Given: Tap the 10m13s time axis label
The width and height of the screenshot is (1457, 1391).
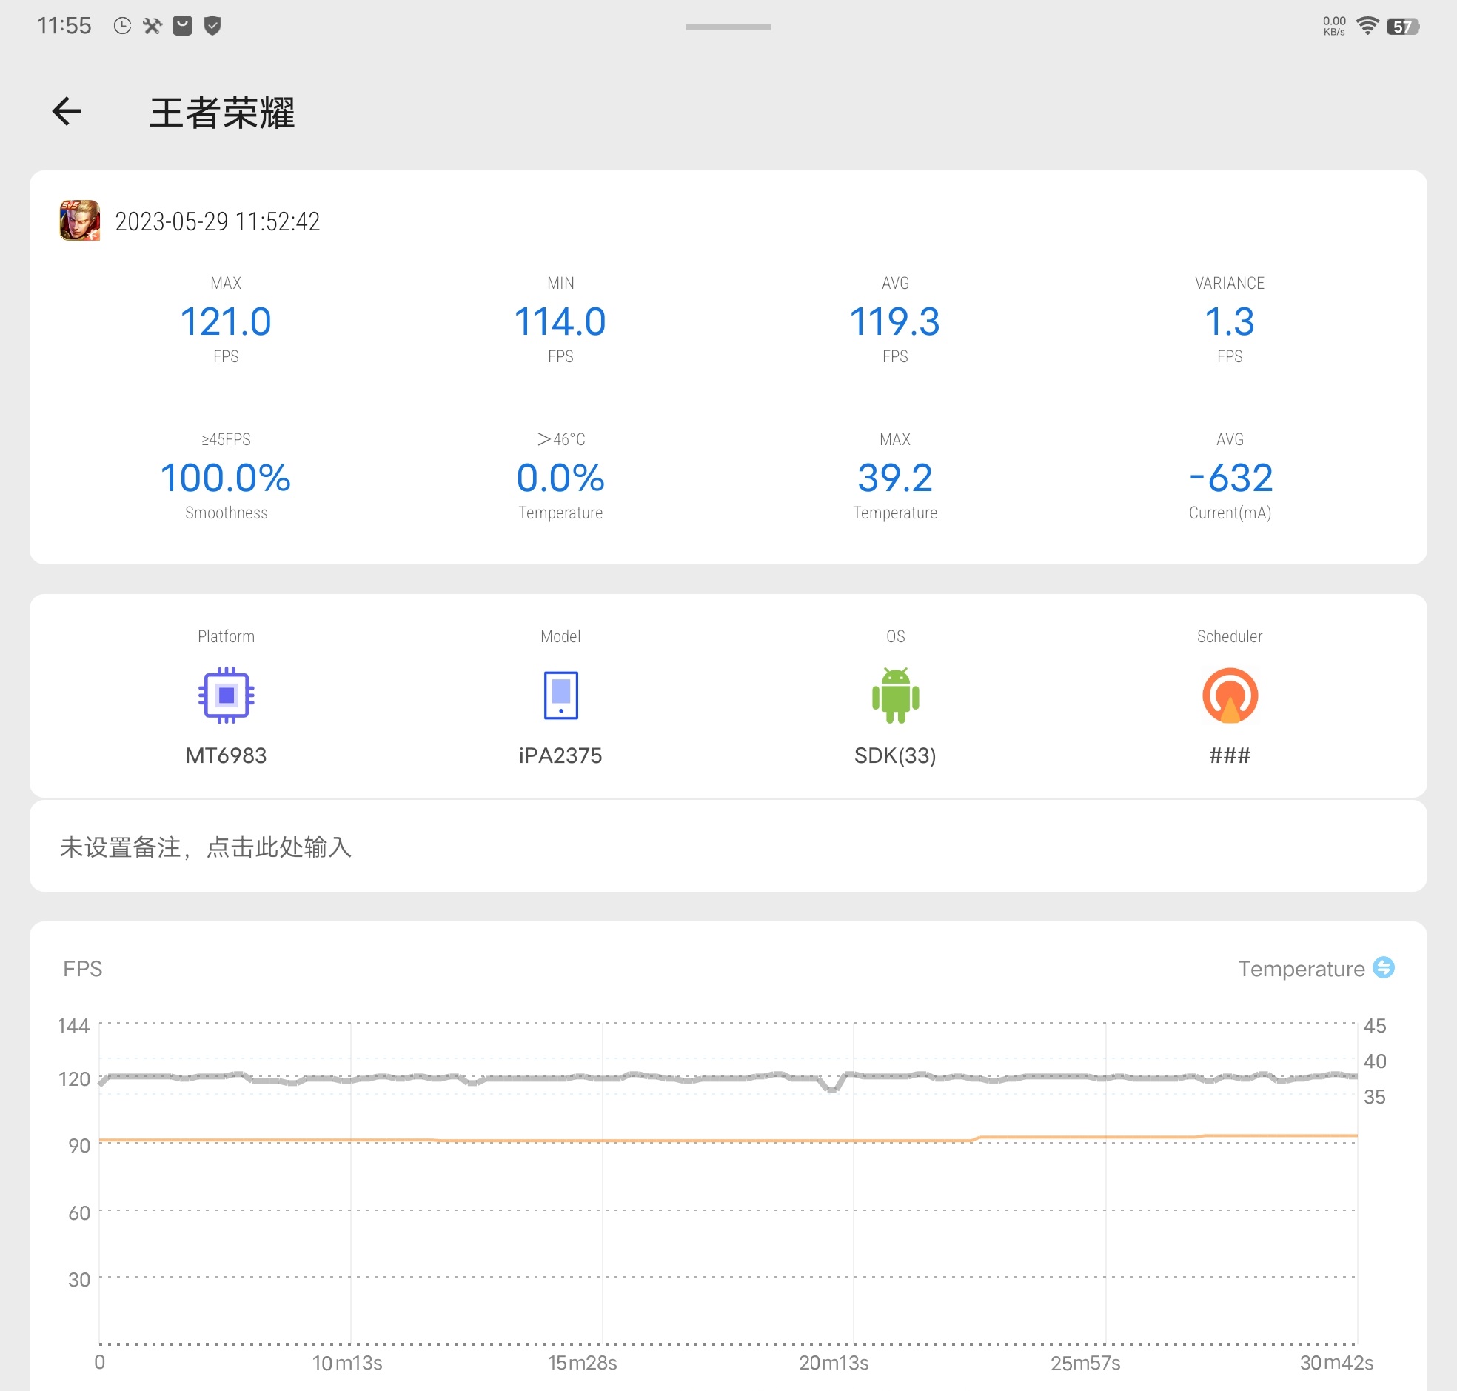Looking at the screenshot, I should click(x=346, y=1363).
